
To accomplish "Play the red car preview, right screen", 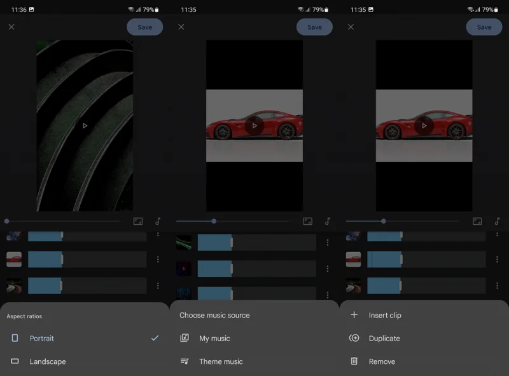I will [x=424, y=126].
